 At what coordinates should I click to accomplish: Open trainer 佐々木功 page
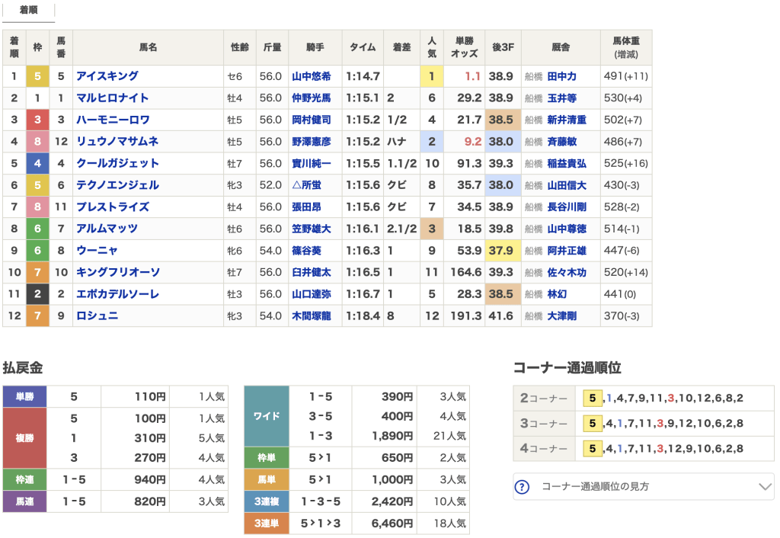pos(567,272)
